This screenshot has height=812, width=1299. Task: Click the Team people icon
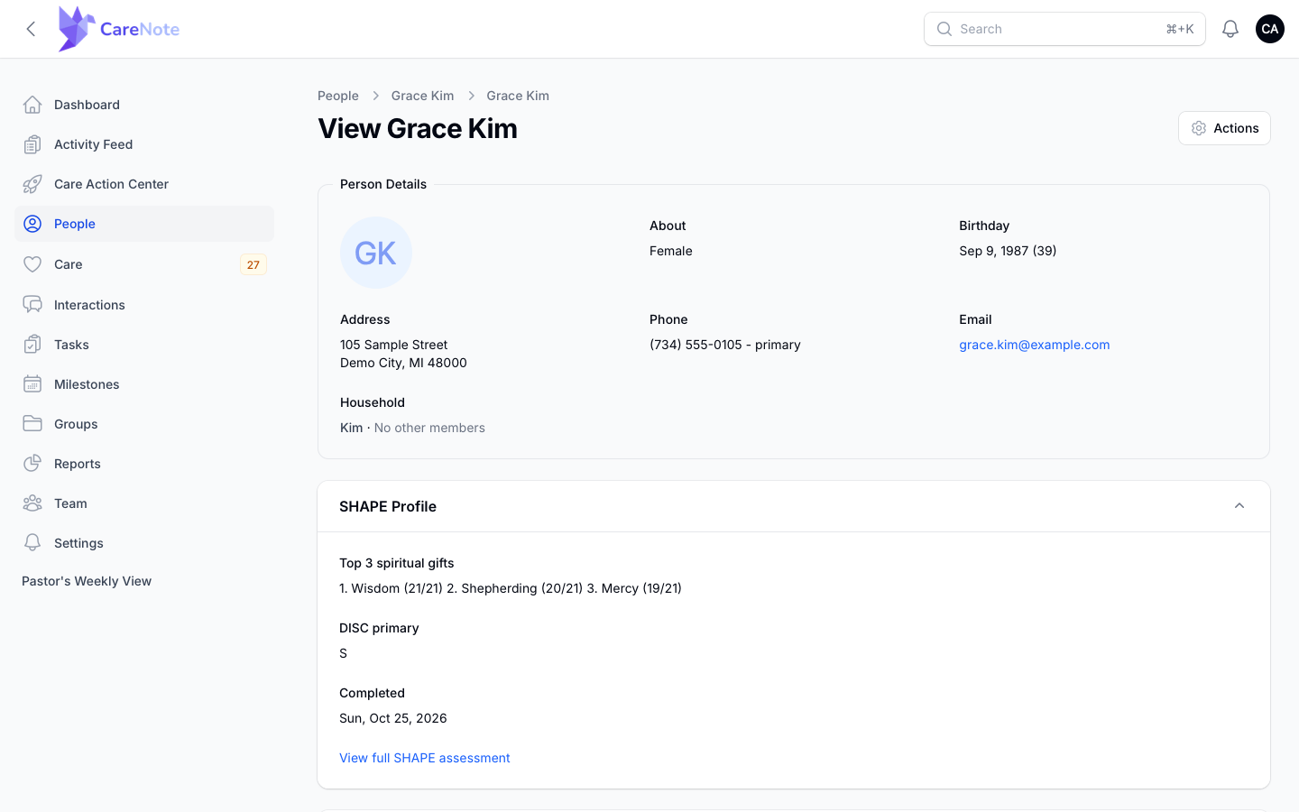coord(32,503)
